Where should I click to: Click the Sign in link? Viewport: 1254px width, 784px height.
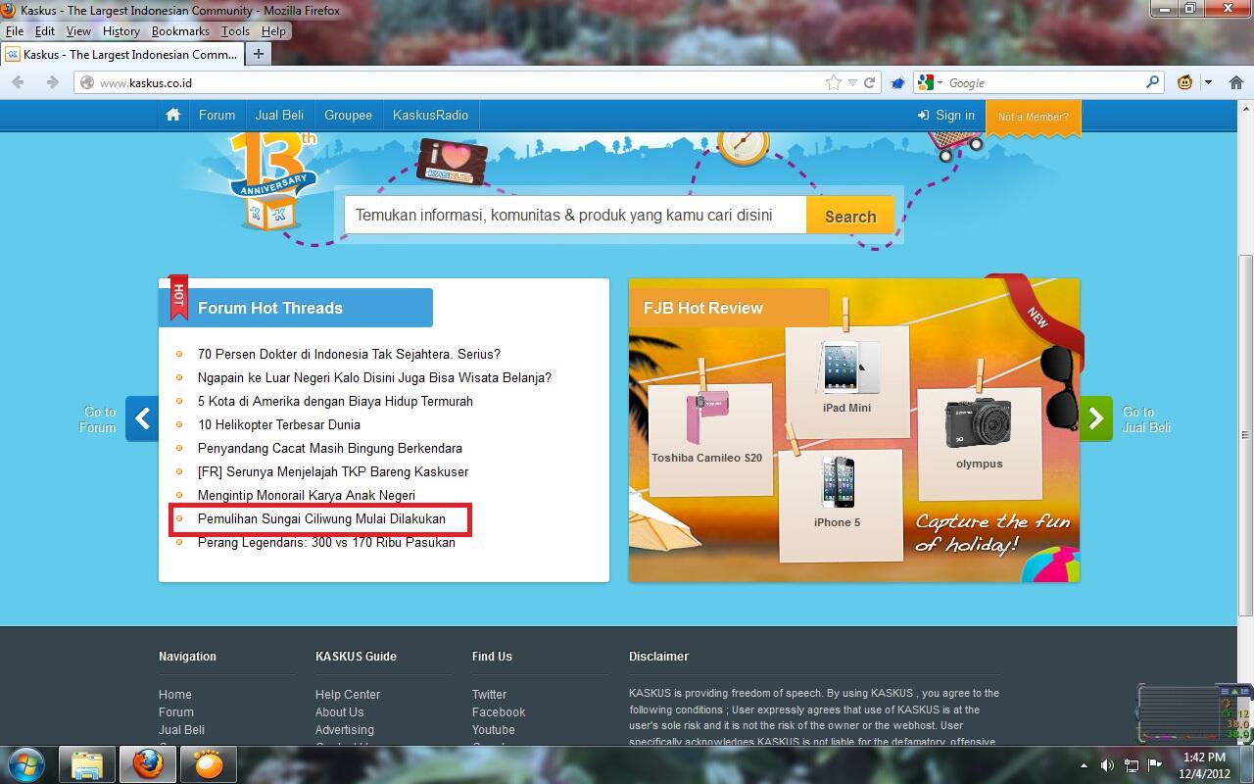[x=946, y=115]
